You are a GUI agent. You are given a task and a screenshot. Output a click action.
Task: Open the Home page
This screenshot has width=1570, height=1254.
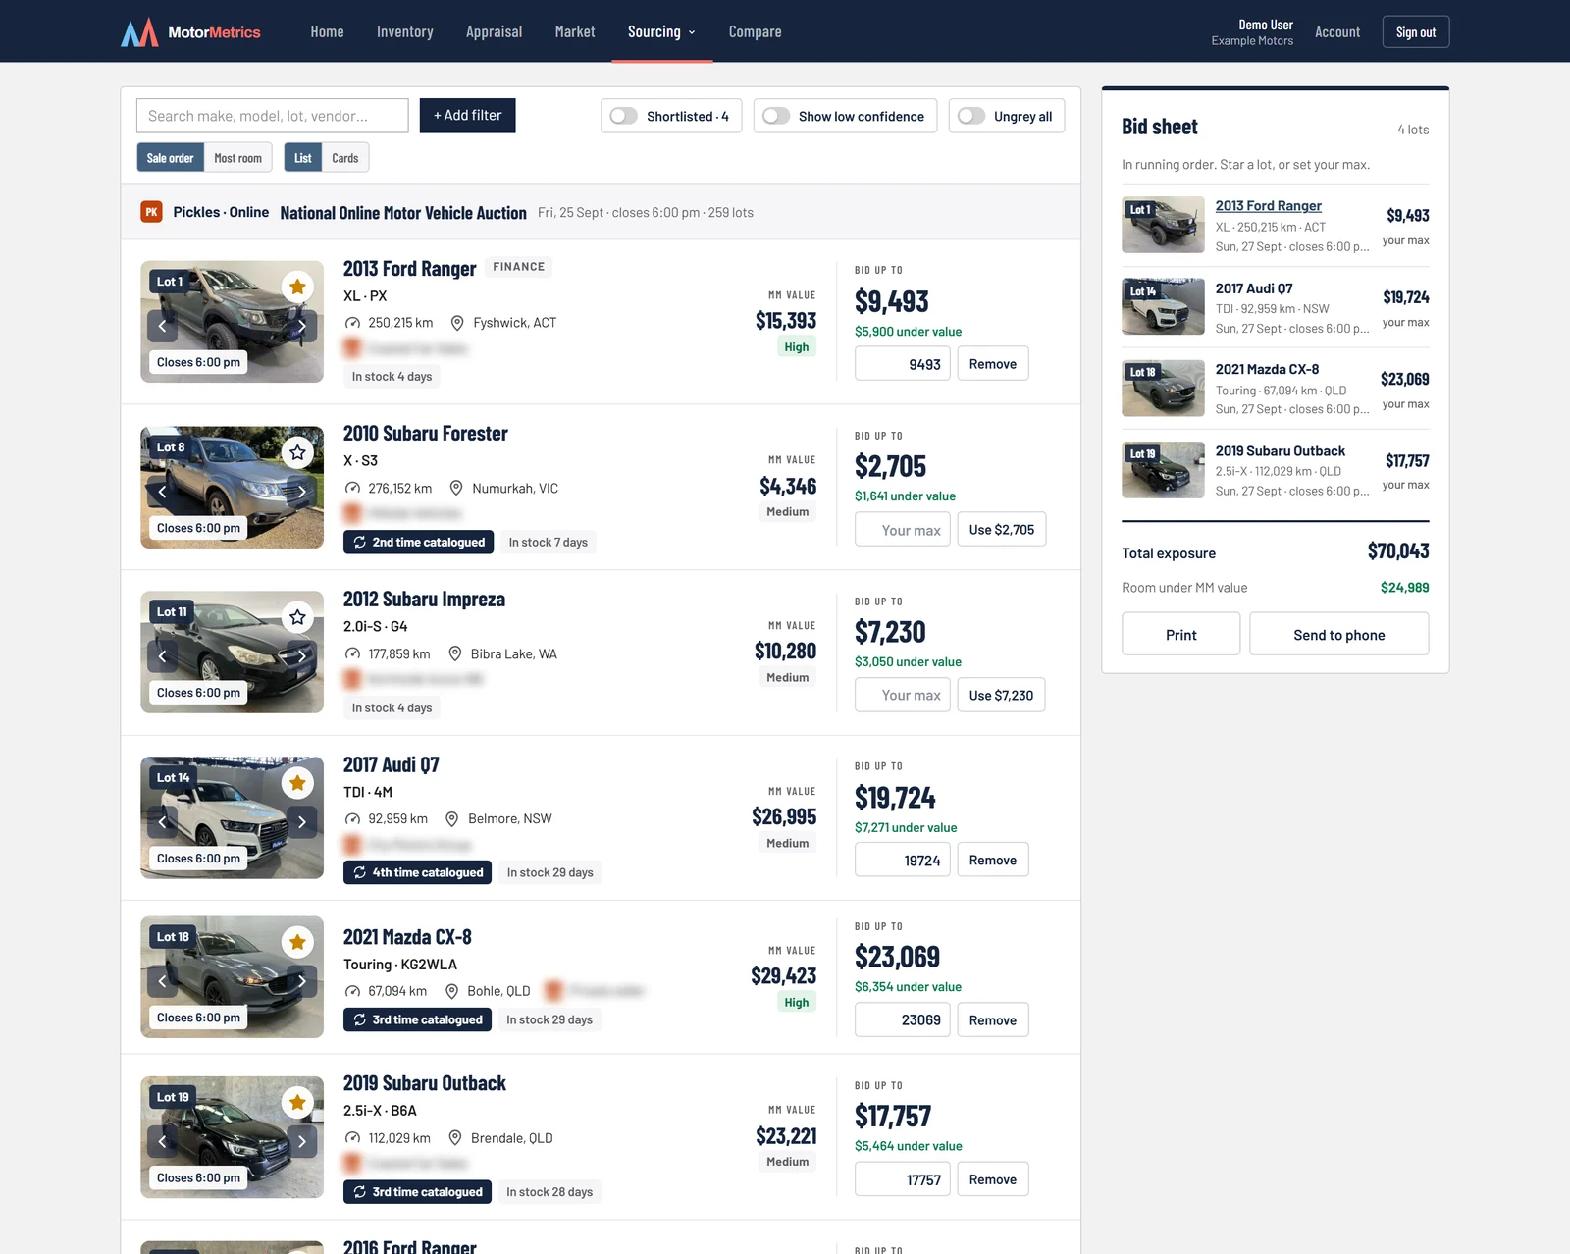coord(328,31)
